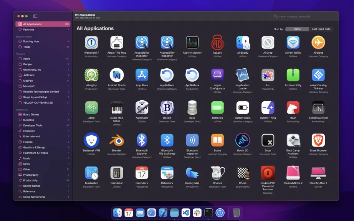Click the Audio MIDI Setup icon
Screen dimensions: 354x221
click(117, 107)
